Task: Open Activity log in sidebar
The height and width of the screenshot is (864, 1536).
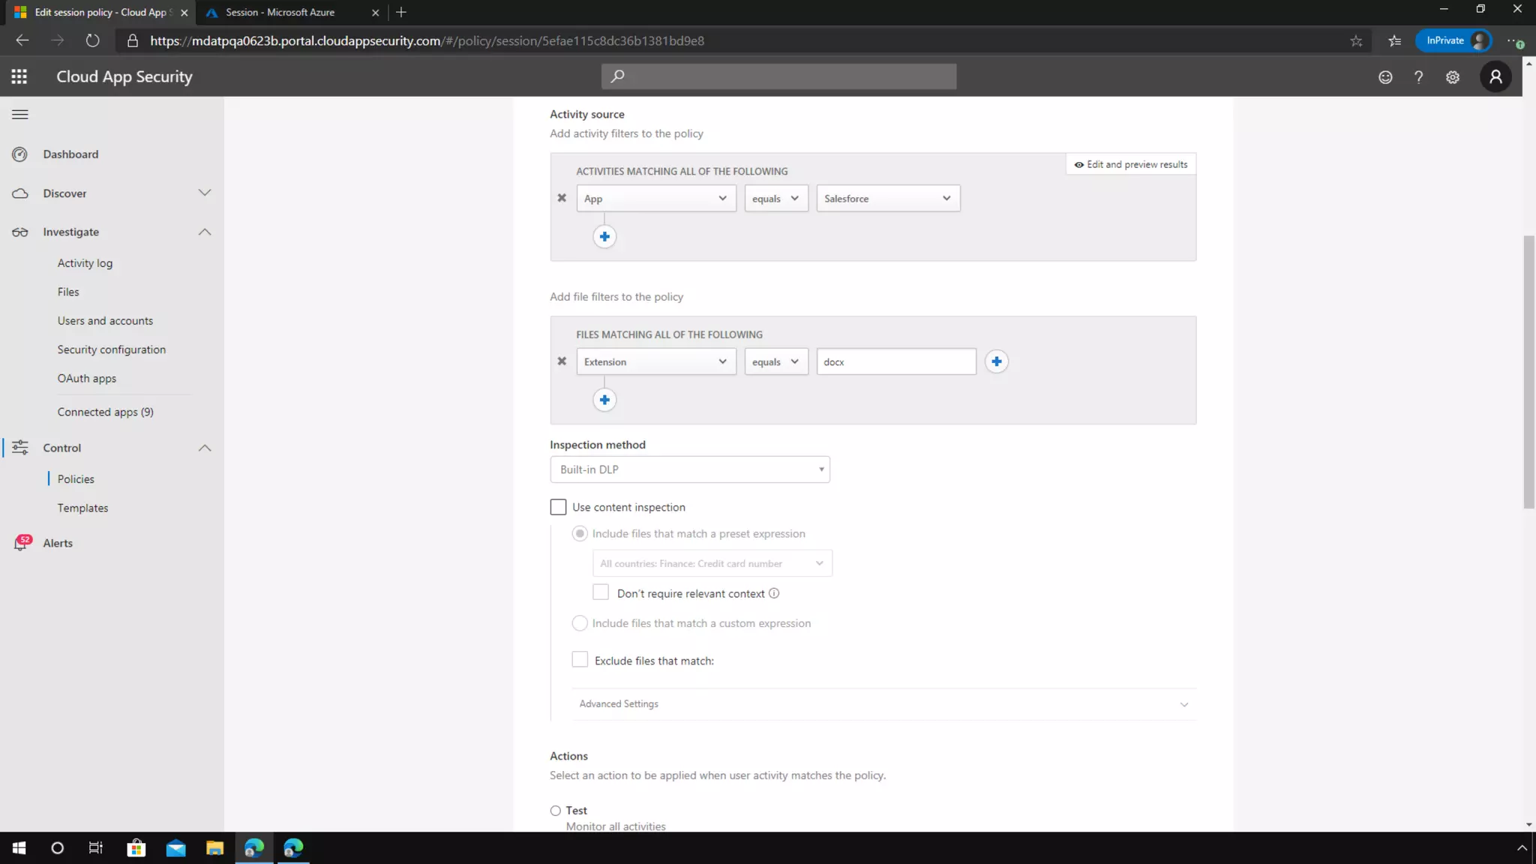Action: pyautogui.click(x=85, y=263)
